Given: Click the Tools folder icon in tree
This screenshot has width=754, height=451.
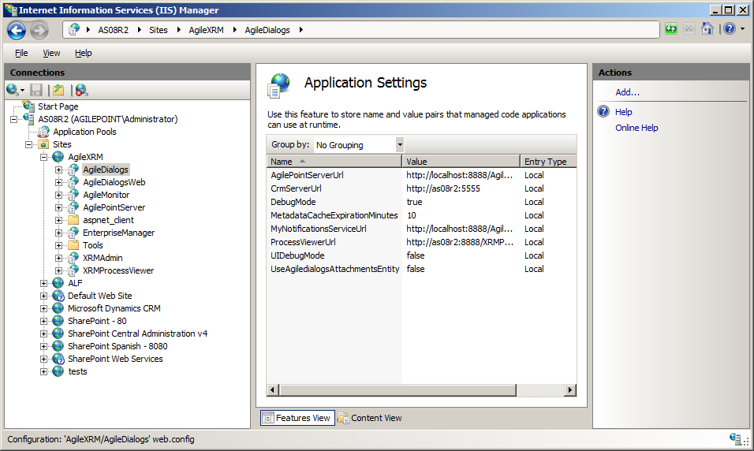Looking at the screenshot, I should coord(73,245).
